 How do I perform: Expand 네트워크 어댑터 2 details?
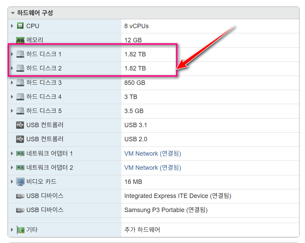point(12,168)
